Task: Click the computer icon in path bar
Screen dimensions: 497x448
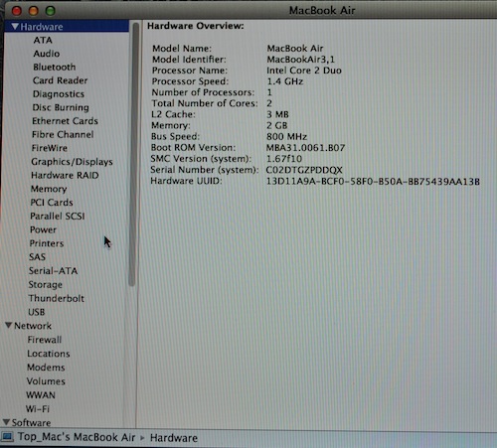Action: [x=7, y=437]
